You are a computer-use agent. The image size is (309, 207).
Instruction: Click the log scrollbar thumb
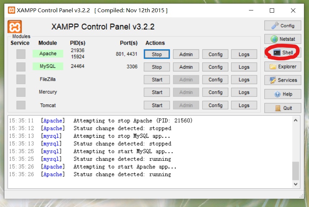295,171
